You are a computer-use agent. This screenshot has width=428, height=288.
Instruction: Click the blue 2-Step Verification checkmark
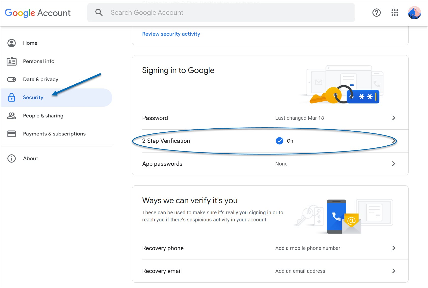279,141
